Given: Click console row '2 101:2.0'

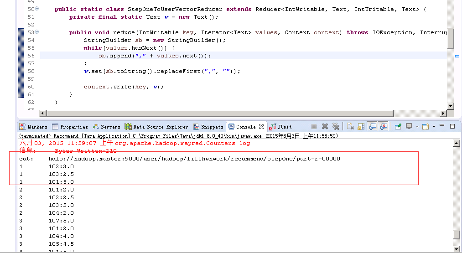Looking at the screenshot, I should 47,190.
